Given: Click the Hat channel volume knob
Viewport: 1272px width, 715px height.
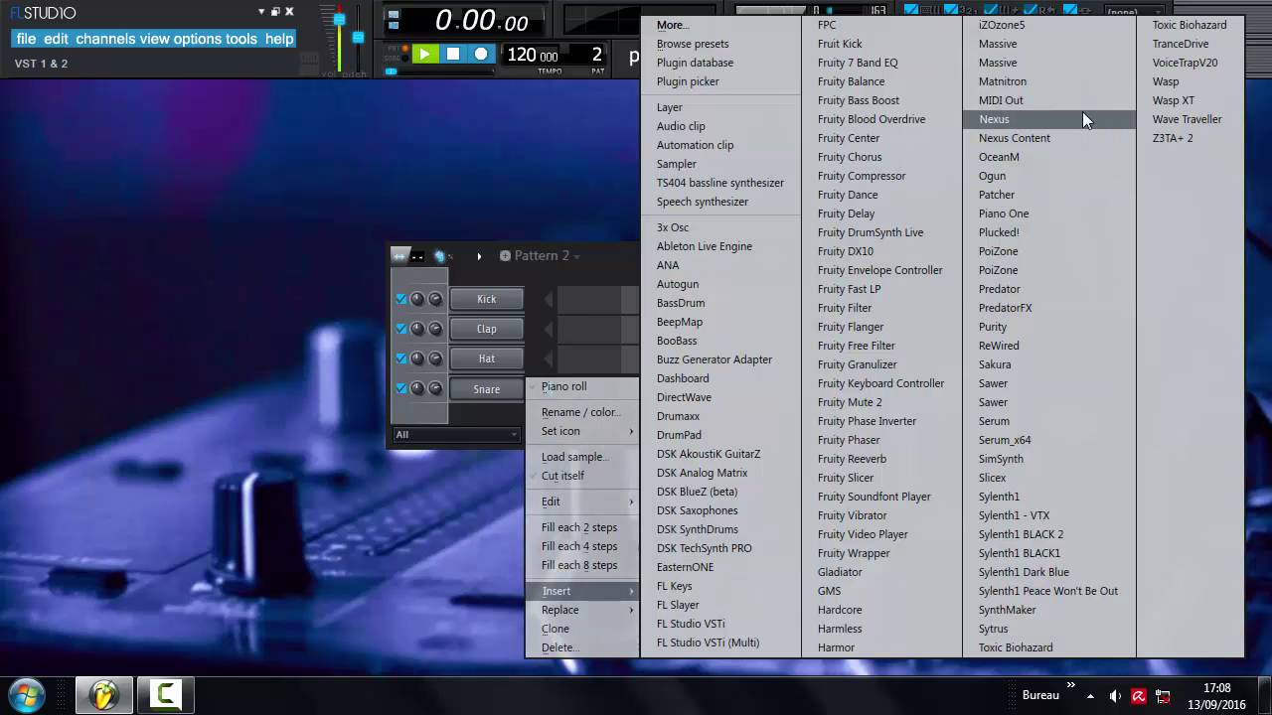Looking at the screenshot, I should point(435,358).
